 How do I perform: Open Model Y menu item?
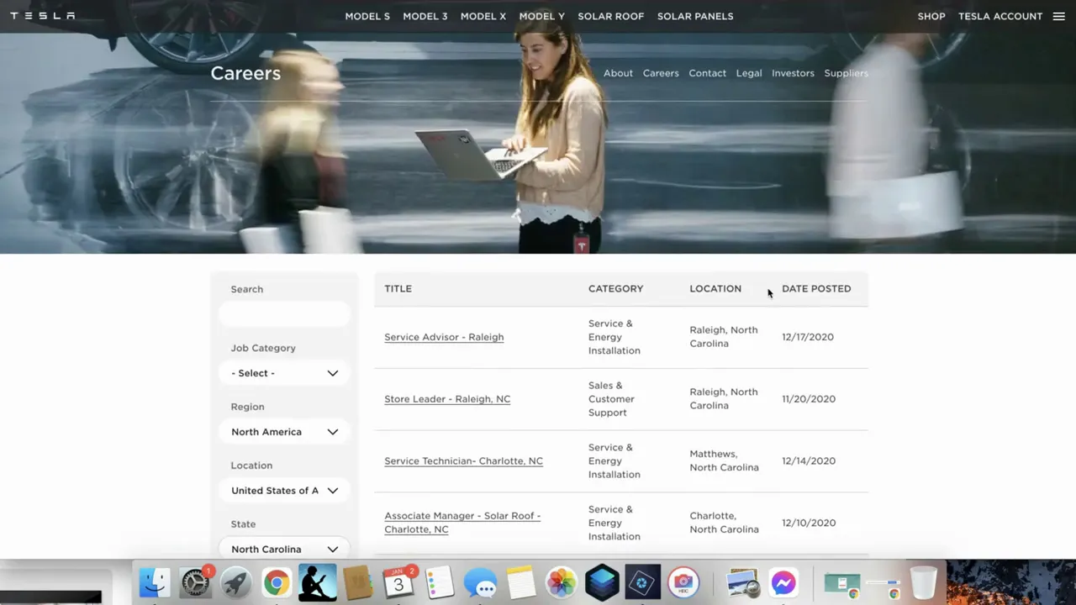tap(542, 16)
